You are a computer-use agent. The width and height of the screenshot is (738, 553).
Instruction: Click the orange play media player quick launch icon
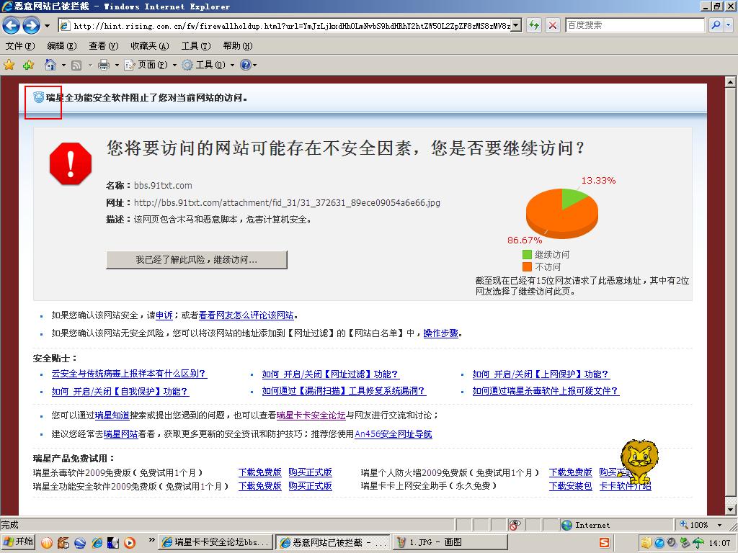[130, 543]
